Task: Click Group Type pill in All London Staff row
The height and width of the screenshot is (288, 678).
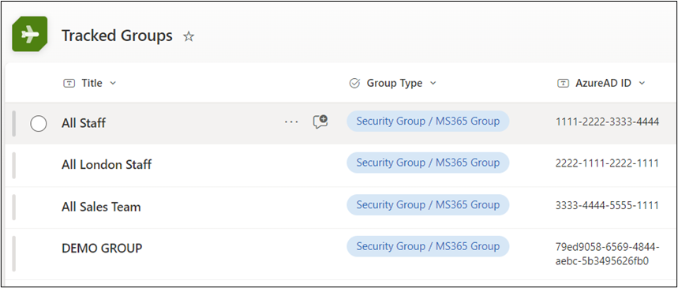Action: click(x=428, y=163)
